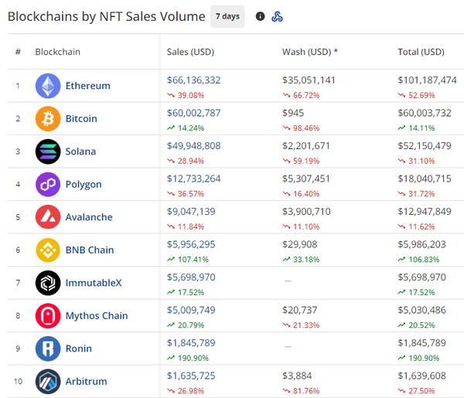Click the ImmutableX logo icon
The width and height of the screenshot is (464, 398).
tap(48, 283)
